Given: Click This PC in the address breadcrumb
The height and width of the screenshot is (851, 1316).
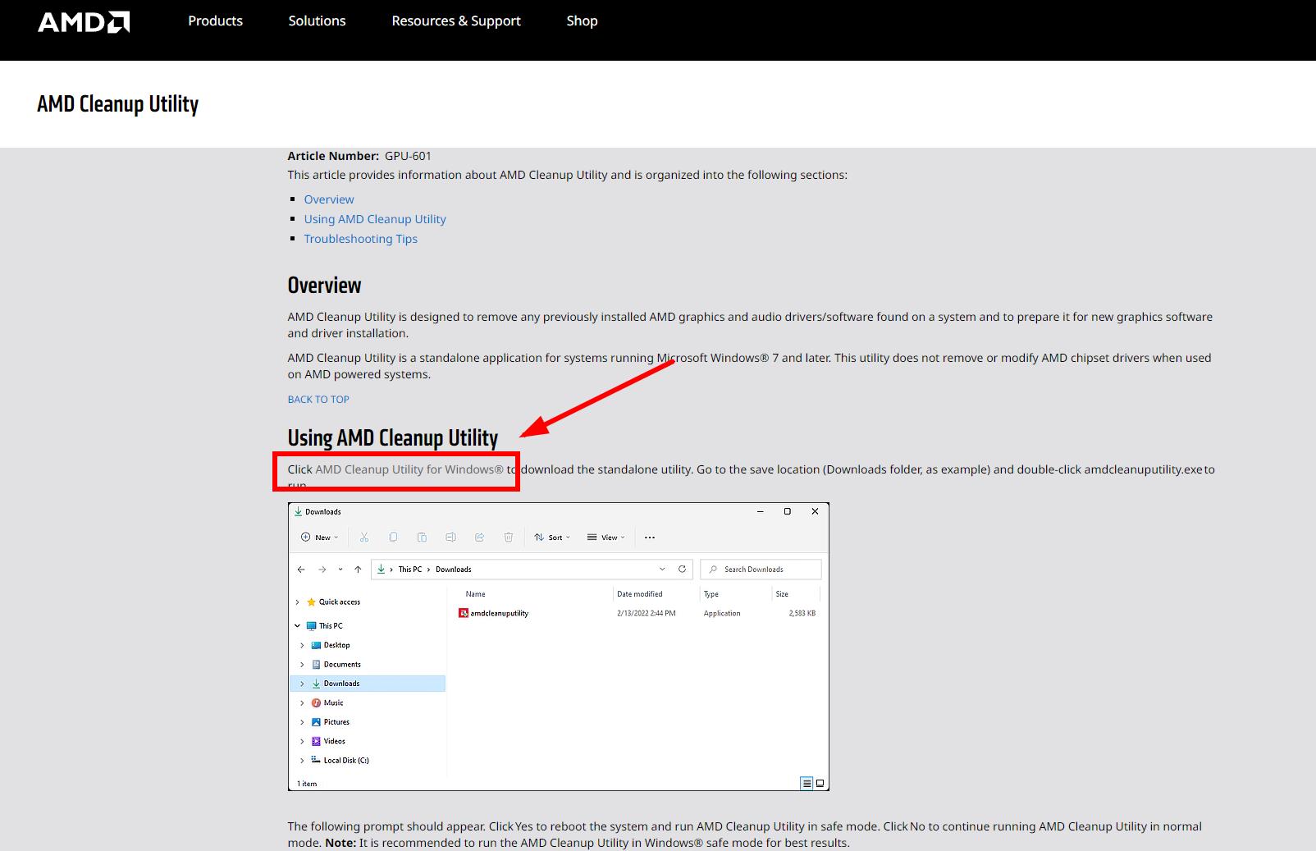Looking at the screenshot, I should click(410, 570).
